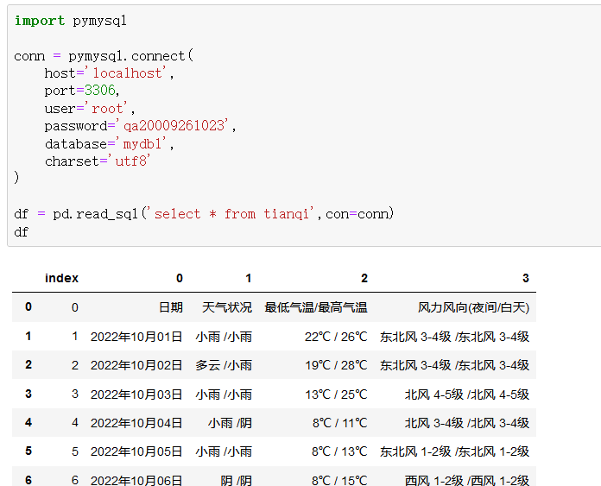601x486 pixels.
Task: Click the cell '风力风向(夜间/白天)'
Action: click(x=473, y=307)
